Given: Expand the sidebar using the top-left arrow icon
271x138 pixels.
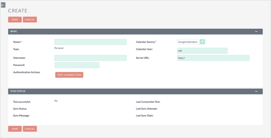Looking at the screenshot, I should [3, 5].
